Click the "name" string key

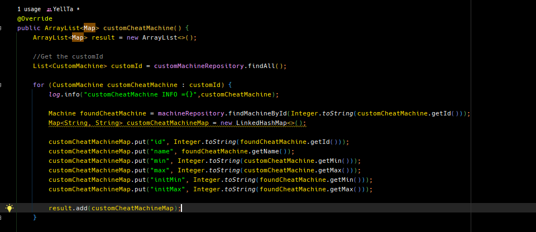tap(162, 151)
